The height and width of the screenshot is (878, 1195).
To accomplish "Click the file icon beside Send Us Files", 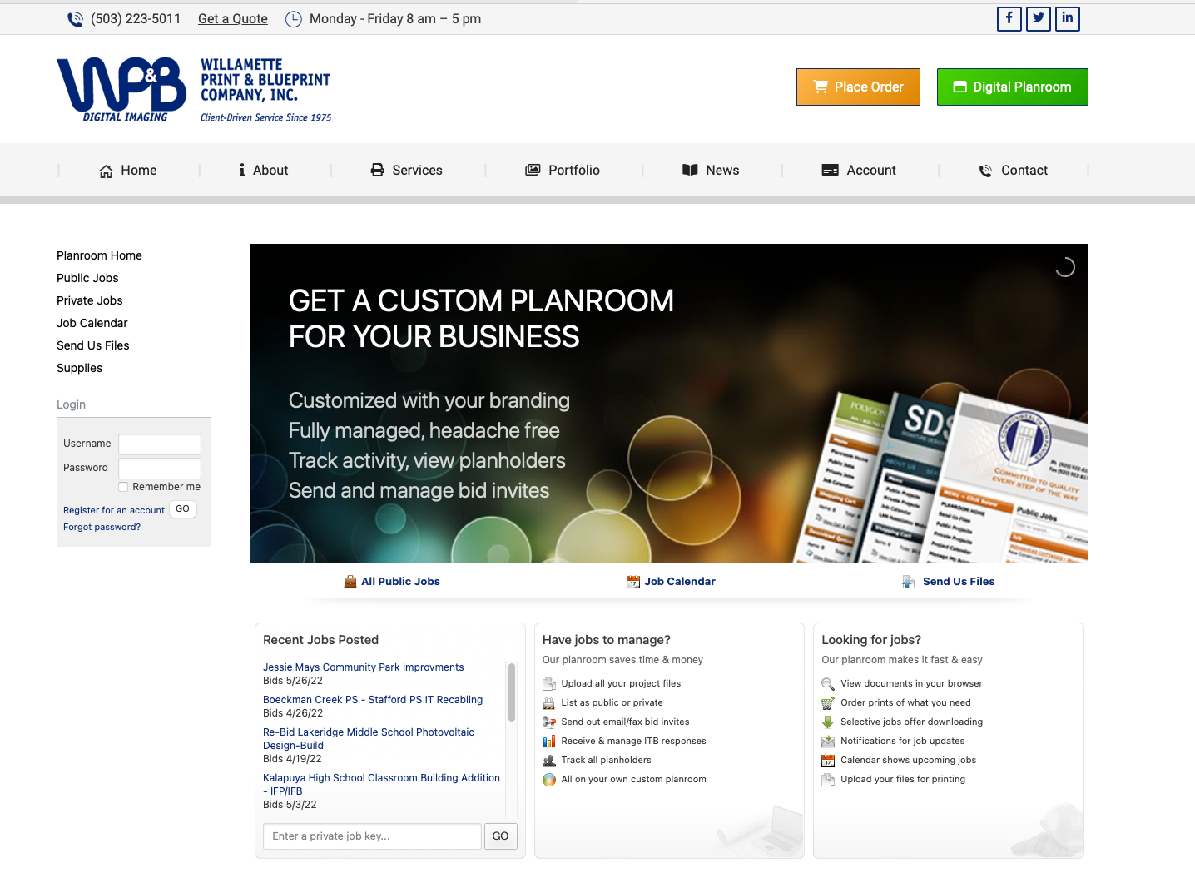I will [909, 582].
